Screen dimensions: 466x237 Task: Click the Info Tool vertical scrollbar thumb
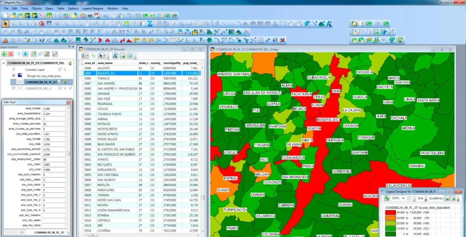click(68, 153)
